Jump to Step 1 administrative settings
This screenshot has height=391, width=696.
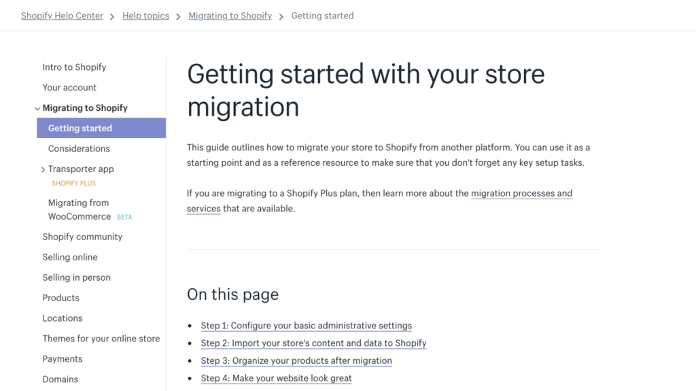[x=306, y=326]
